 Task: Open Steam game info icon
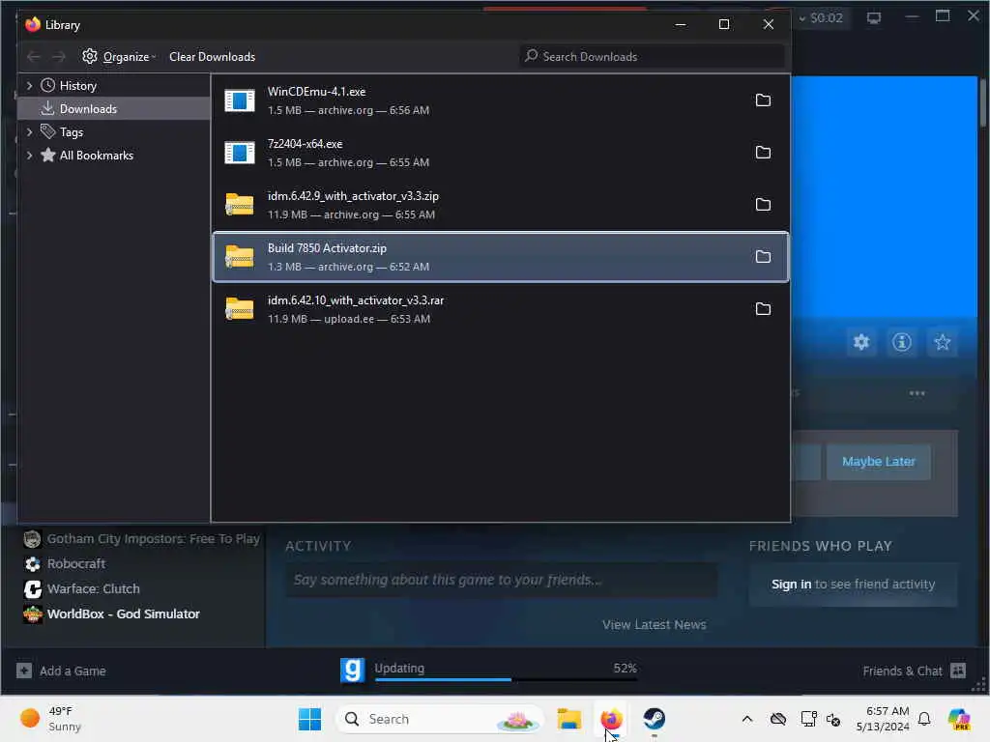coord(902,343)
